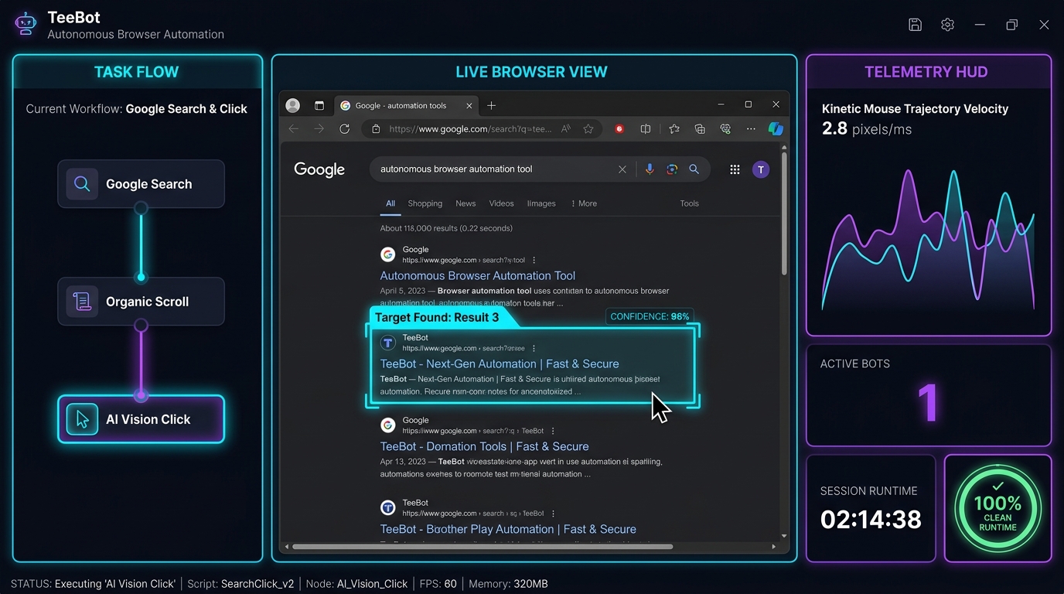Click the red extension icon in toolbar
1064x594 pixels.
pos(619,129)
